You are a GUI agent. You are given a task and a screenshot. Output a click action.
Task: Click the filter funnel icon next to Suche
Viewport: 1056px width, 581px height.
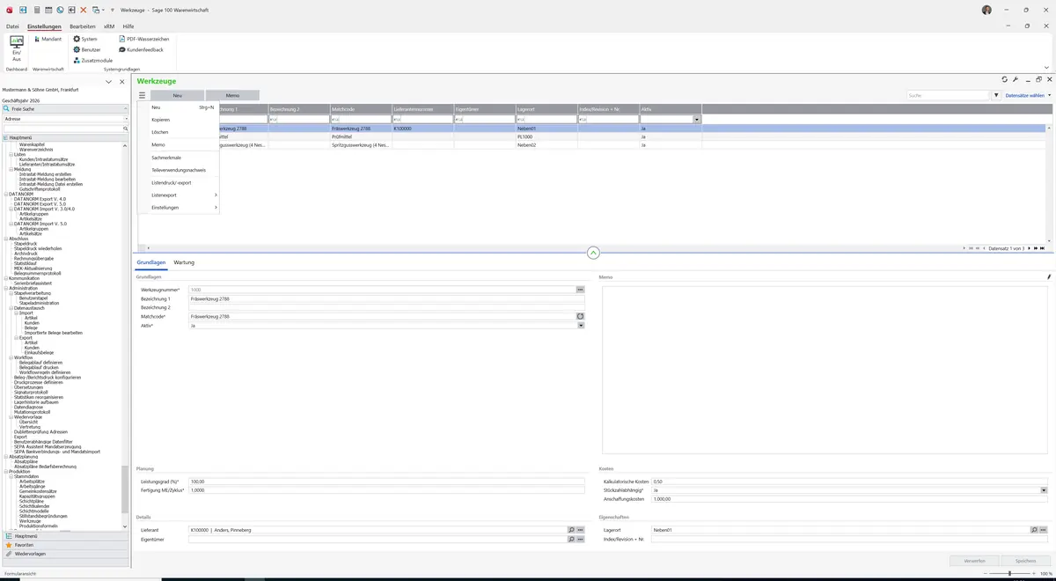[996, 95]
